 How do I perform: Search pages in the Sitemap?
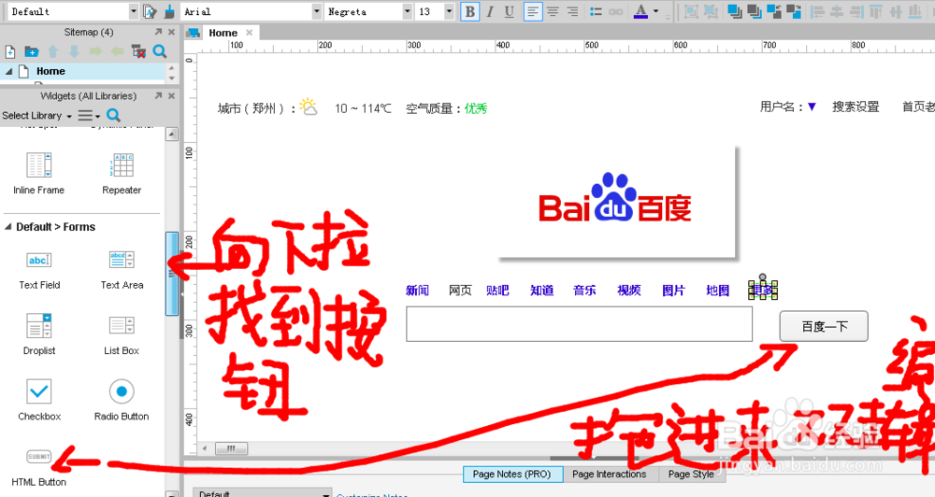pyautogui.click(x=160, y=51)
